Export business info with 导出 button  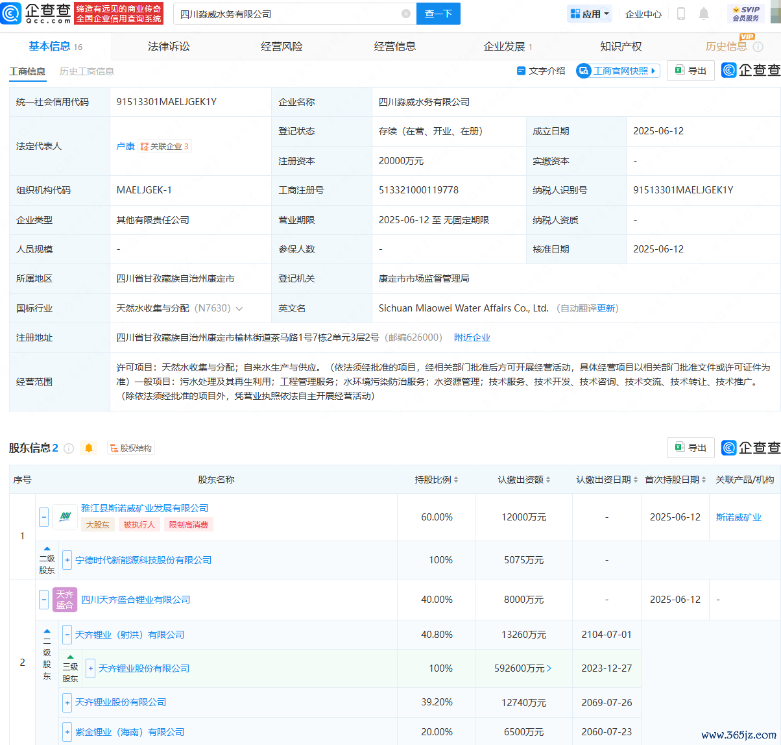691,71
